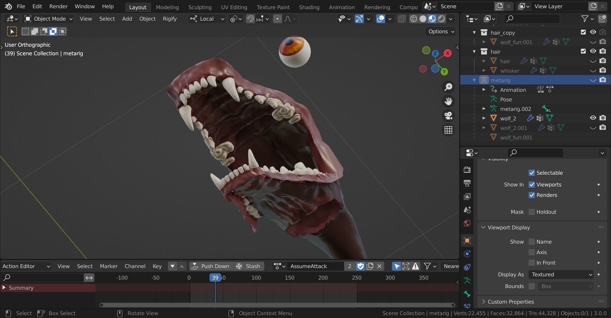
Task: Expand Custom Properties panel
Action: tap(511, 302)
